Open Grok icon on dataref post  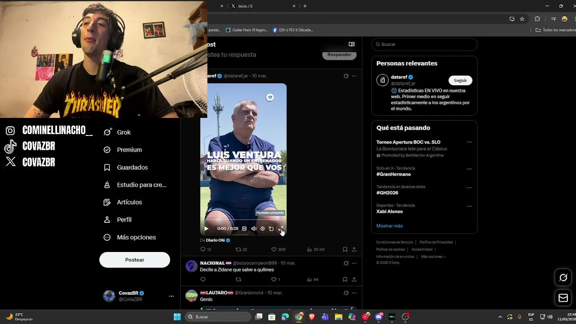(x=346, y=76)
